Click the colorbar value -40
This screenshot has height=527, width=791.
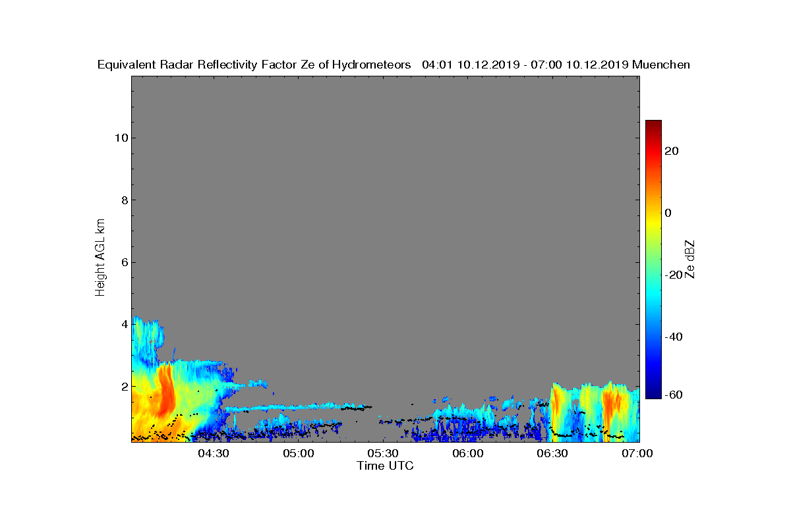[x=675, y=337]
